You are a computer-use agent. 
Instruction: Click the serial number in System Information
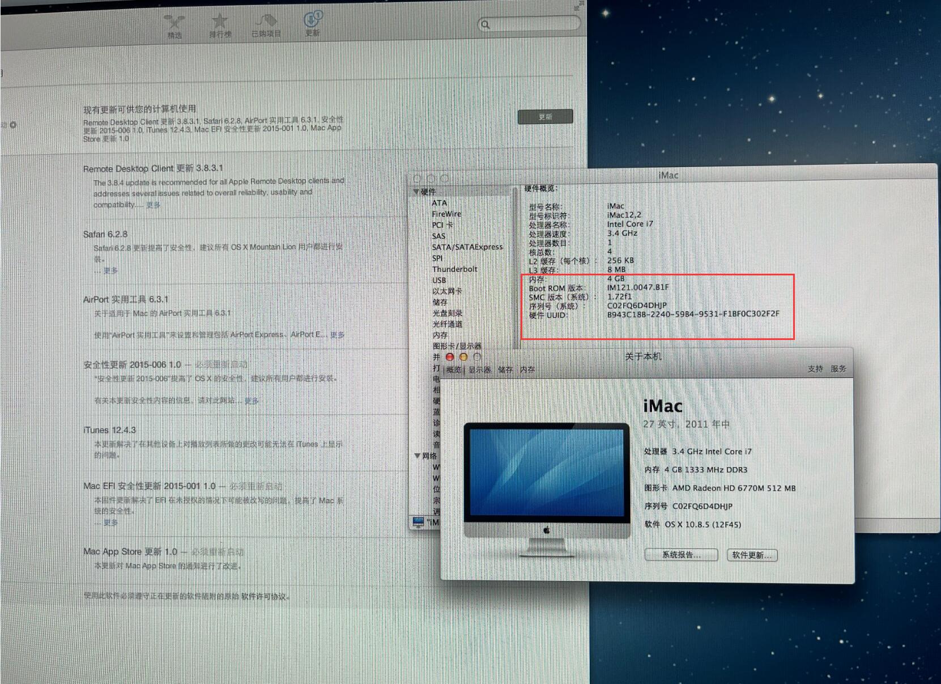pos(637,305)
